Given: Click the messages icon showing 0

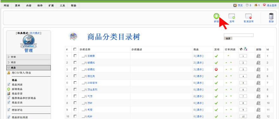Looking at the screenshot, I should (247, 5).
